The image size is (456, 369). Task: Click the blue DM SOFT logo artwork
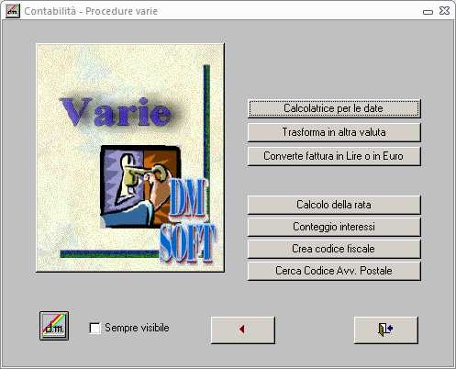pyautogui.click(x=187, y=220)
